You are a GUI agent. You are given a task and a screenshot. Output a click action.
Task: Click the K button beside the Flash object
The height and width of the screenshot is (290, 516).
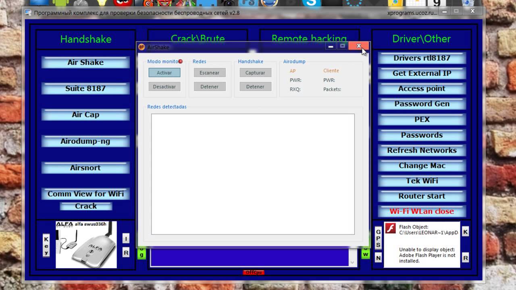[x=465, y=232]
